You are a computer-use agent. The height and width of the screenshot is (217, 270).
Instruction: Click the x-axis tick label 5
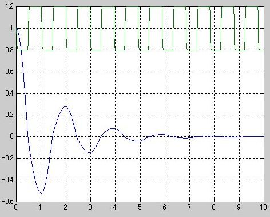tap(140, 207)
